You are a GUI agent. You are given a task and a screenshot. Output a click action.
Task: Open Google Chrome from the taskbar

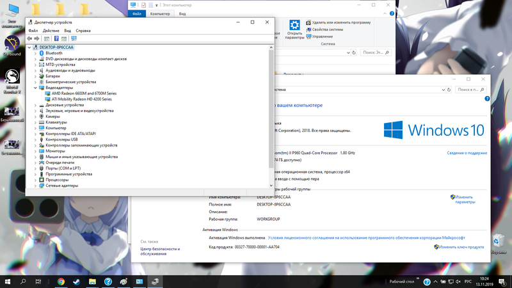click(x=61, y=281)
